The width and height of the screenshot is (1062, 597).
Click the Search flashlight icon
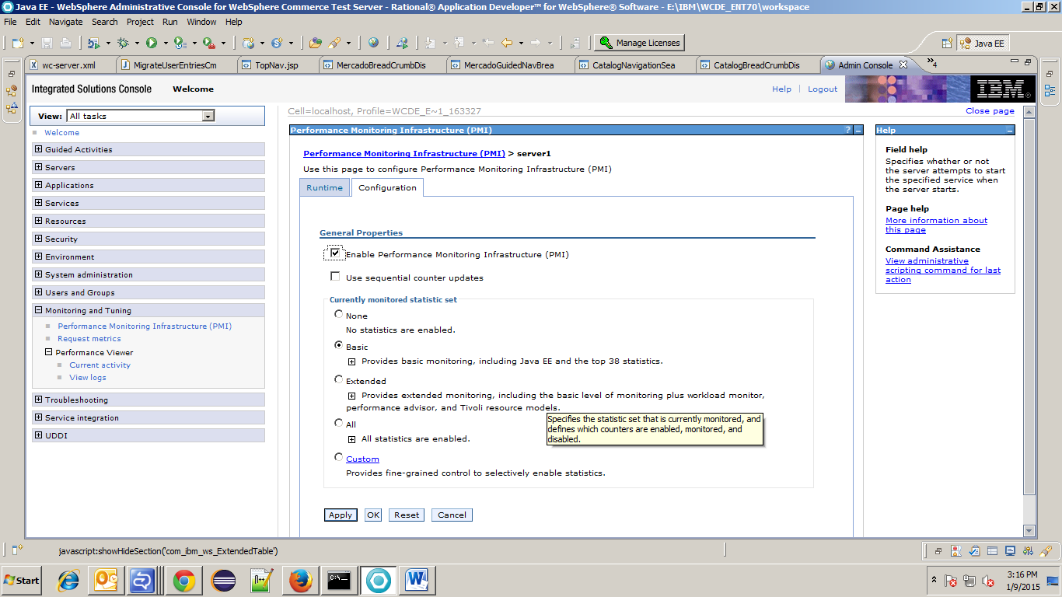click(336, 42)
